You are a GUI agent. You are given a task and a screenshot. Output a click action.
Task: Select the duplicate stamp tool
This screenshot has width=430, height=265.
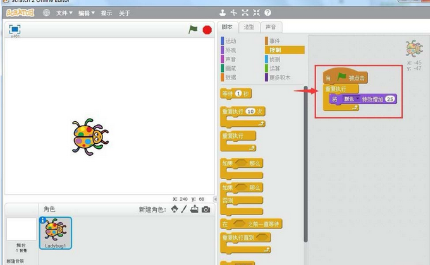[222, 13]
